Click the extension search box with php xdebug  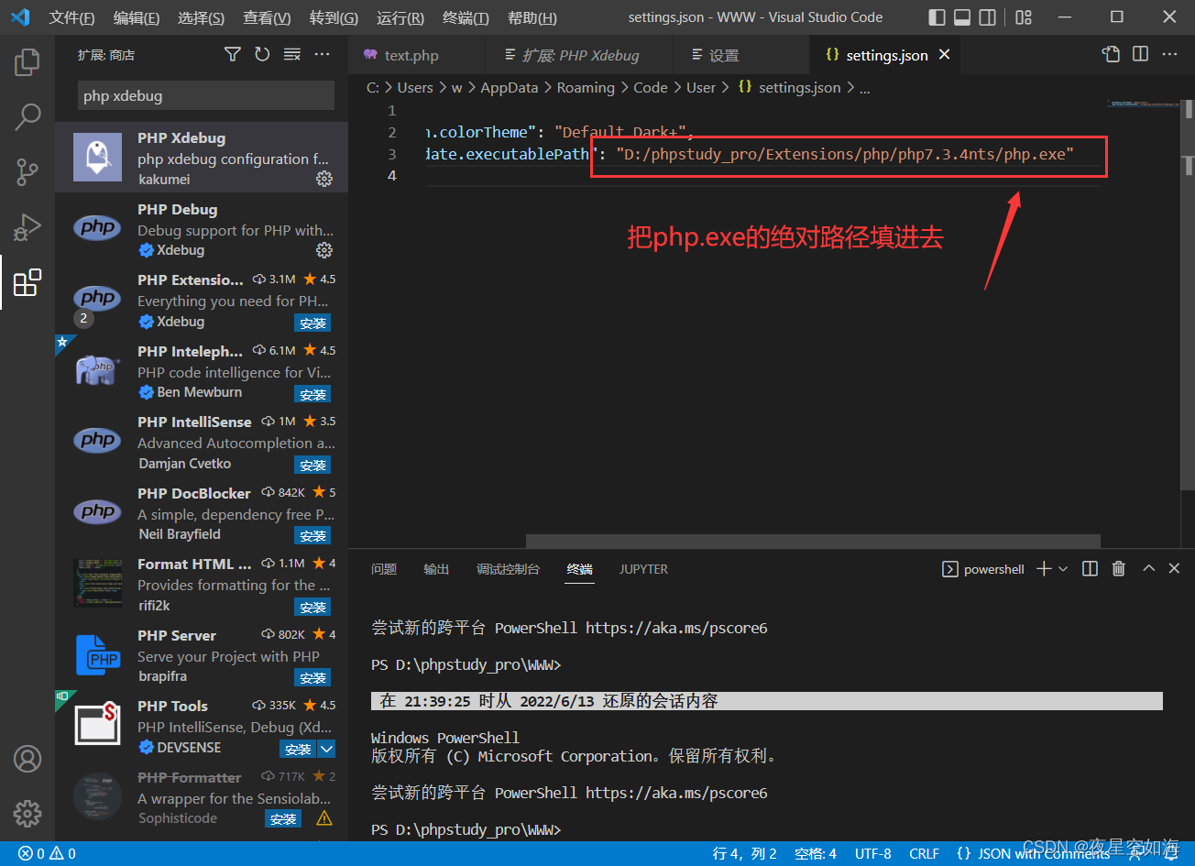click(205, 96)
